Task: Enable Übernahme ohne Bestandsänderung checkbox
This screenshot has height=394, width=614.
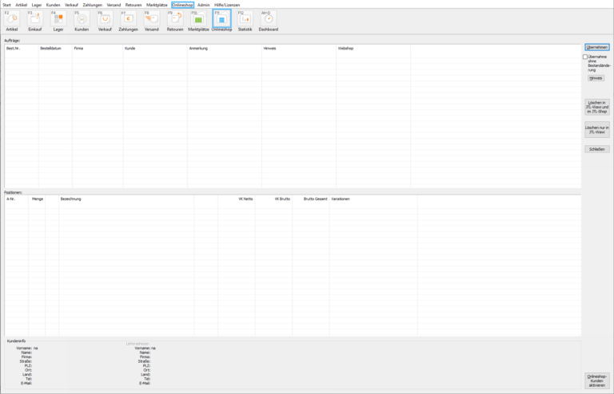Action: tap(585, 57)
